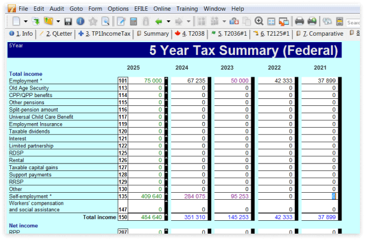
Task: Click the grey forward arrow icon
Action: [x=179, y=22]
